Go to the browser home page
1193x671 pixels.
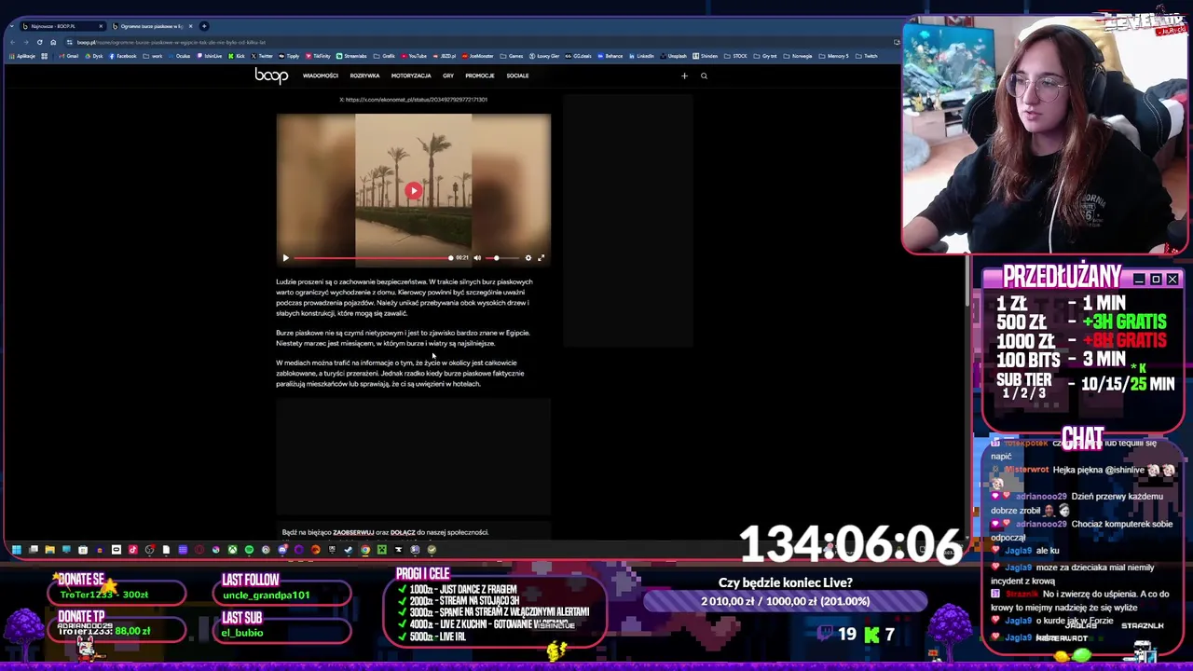[x=53, y=42]
